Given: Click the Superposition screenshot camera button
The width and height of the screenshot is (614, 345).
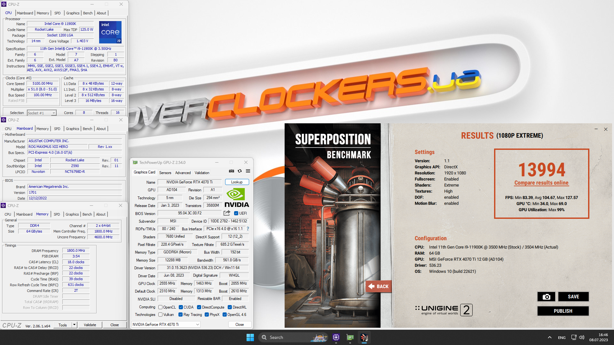Looking at the screenshot, I should click(x=546, y=296).
